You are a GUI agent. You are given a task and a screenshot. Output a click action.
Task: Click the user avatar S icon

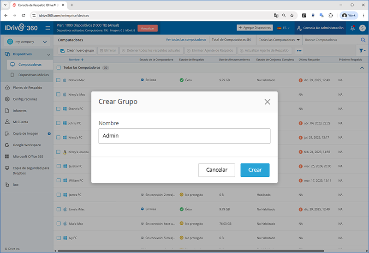pos(362,28)
